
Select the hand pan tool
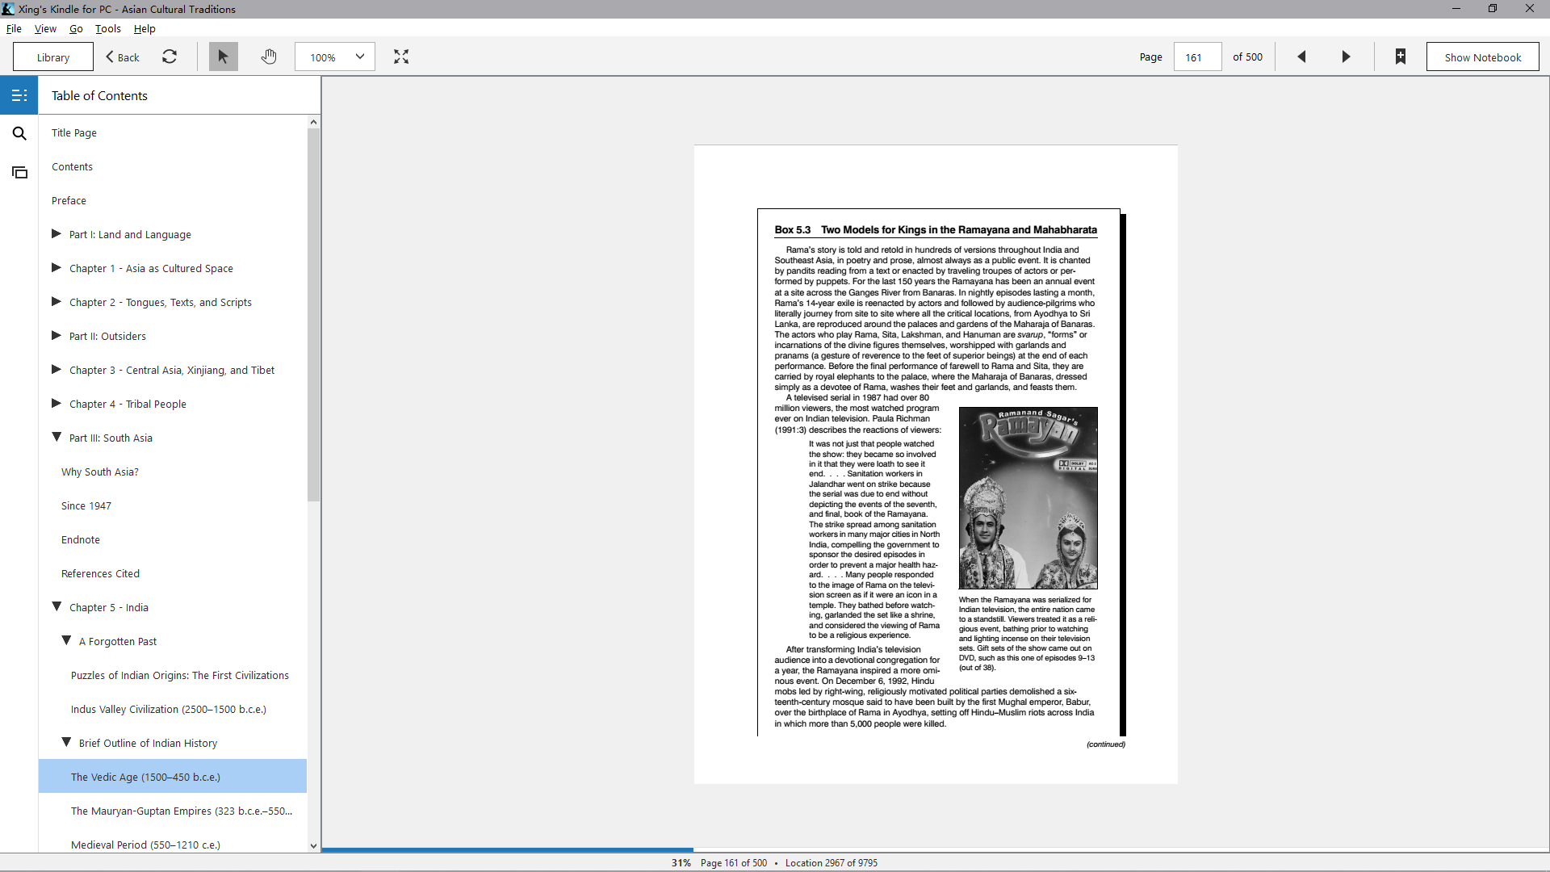coord(269,57)
